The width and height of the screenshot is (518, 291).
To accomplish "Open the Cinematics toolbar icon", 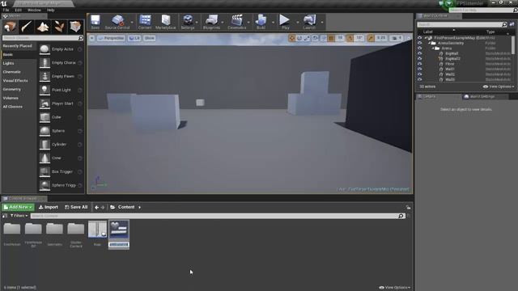I will pos(237,22).
